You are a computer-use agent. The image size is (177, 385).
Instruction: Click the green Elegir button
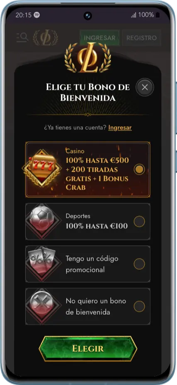88,348
